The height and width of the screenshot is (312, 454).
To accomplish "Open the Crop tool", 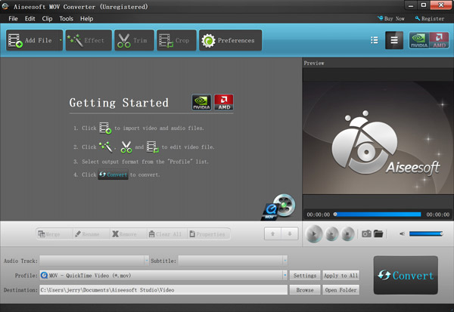I will click(x=175, y=41).
